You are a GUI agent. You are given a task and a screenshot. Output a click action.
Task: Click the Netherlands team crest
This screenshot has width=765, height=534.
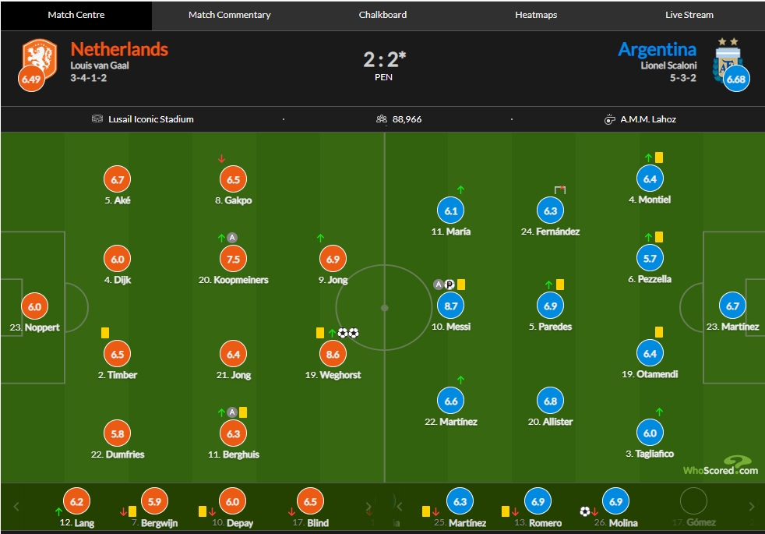(40, 58)
